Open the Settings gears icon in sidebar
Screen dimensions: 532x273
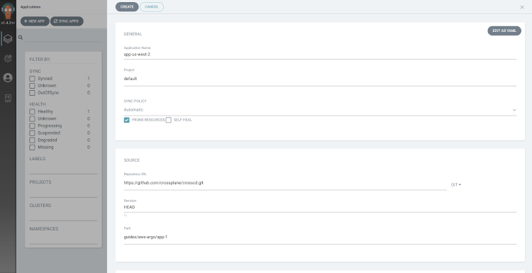[8, 58]
